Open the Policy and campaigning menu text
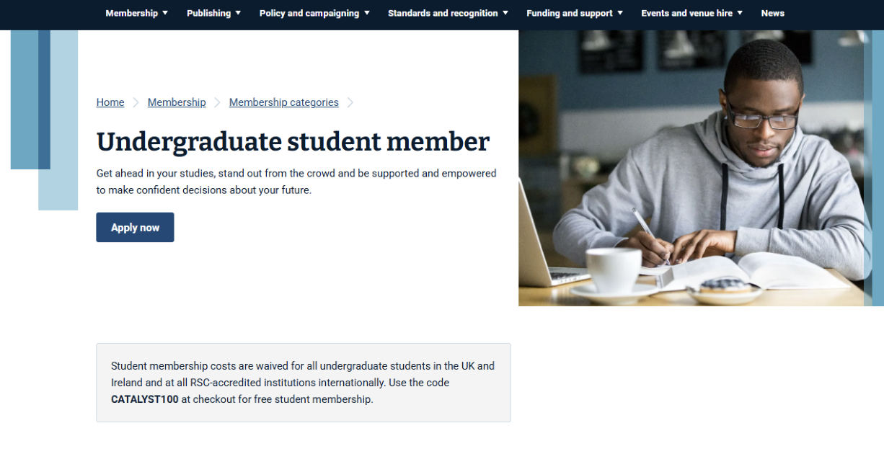 [309, 13]
